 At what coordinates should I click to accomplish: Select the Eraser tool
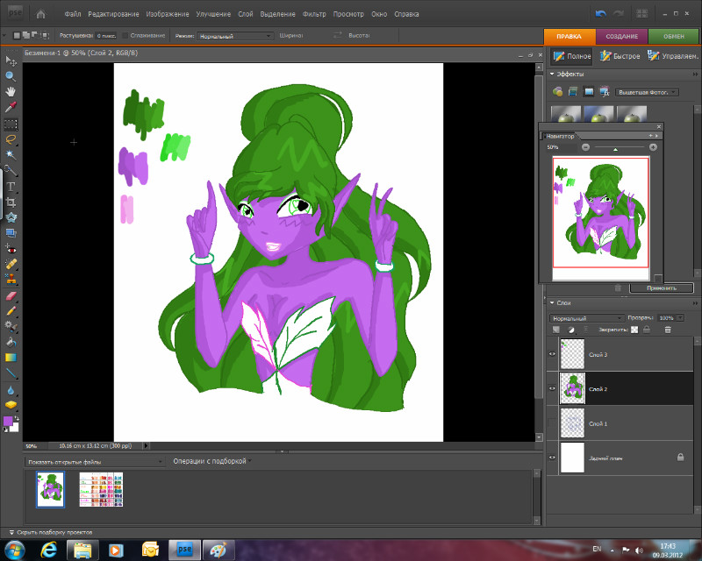click(x=11, y=295)
